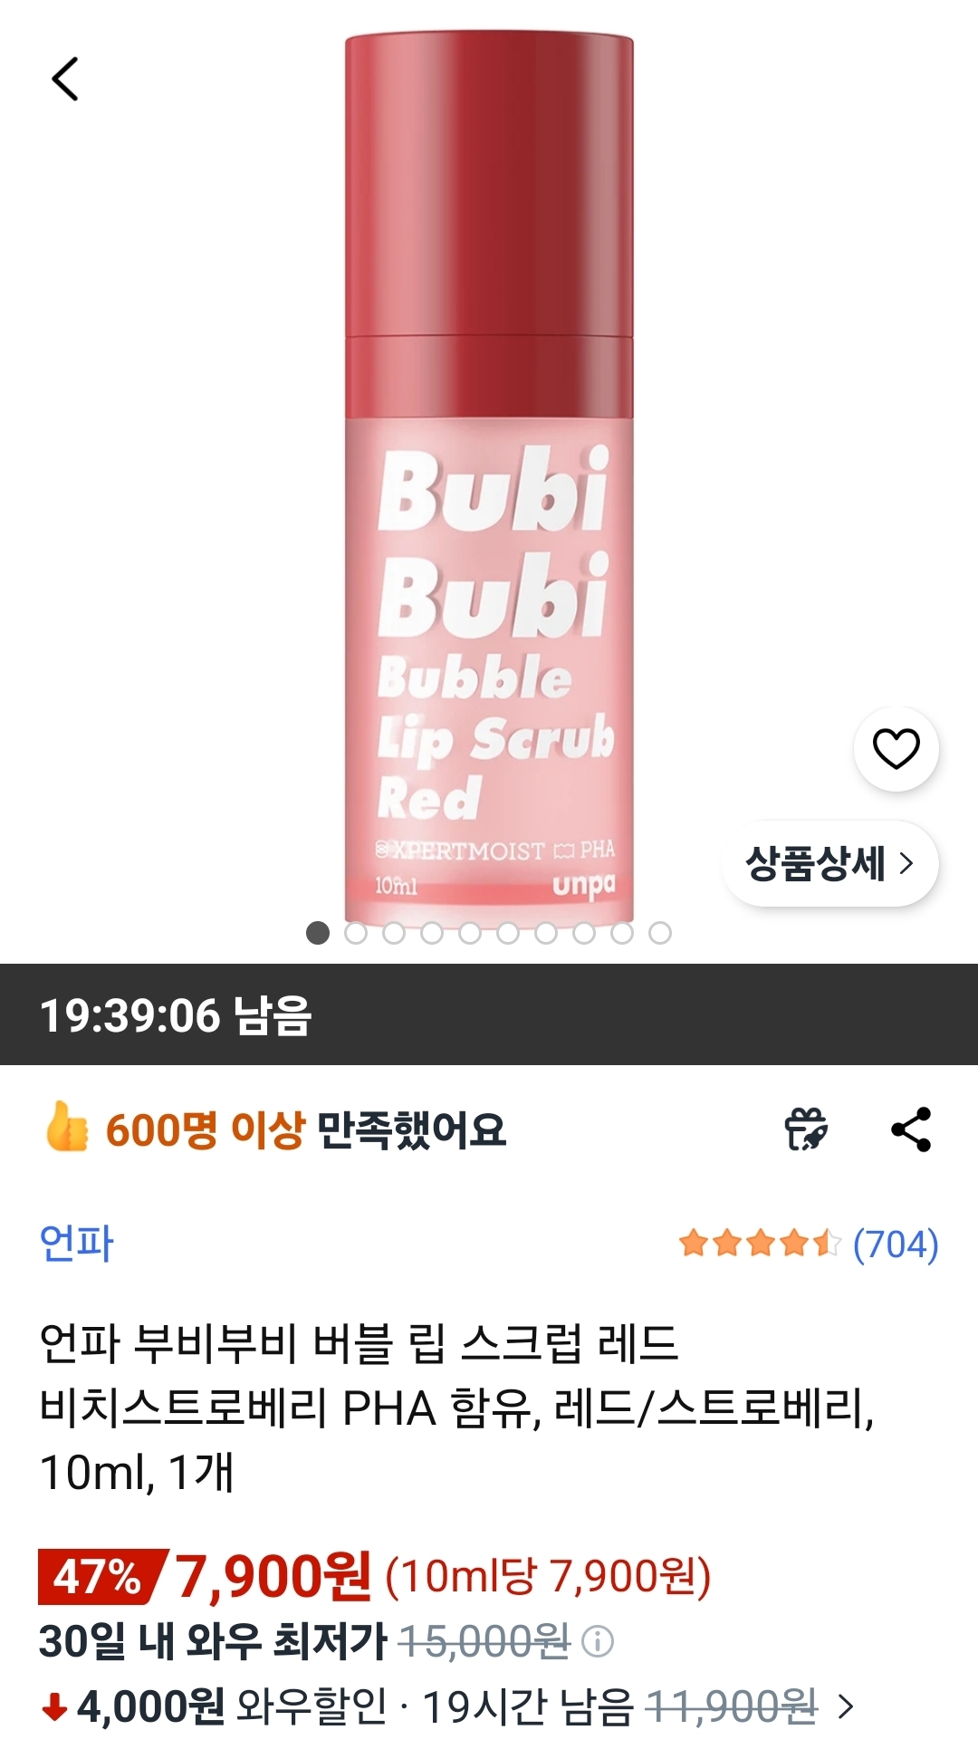Select the second image pagination dot
This screenshot has height=1749, width=978.
point(356,933)
